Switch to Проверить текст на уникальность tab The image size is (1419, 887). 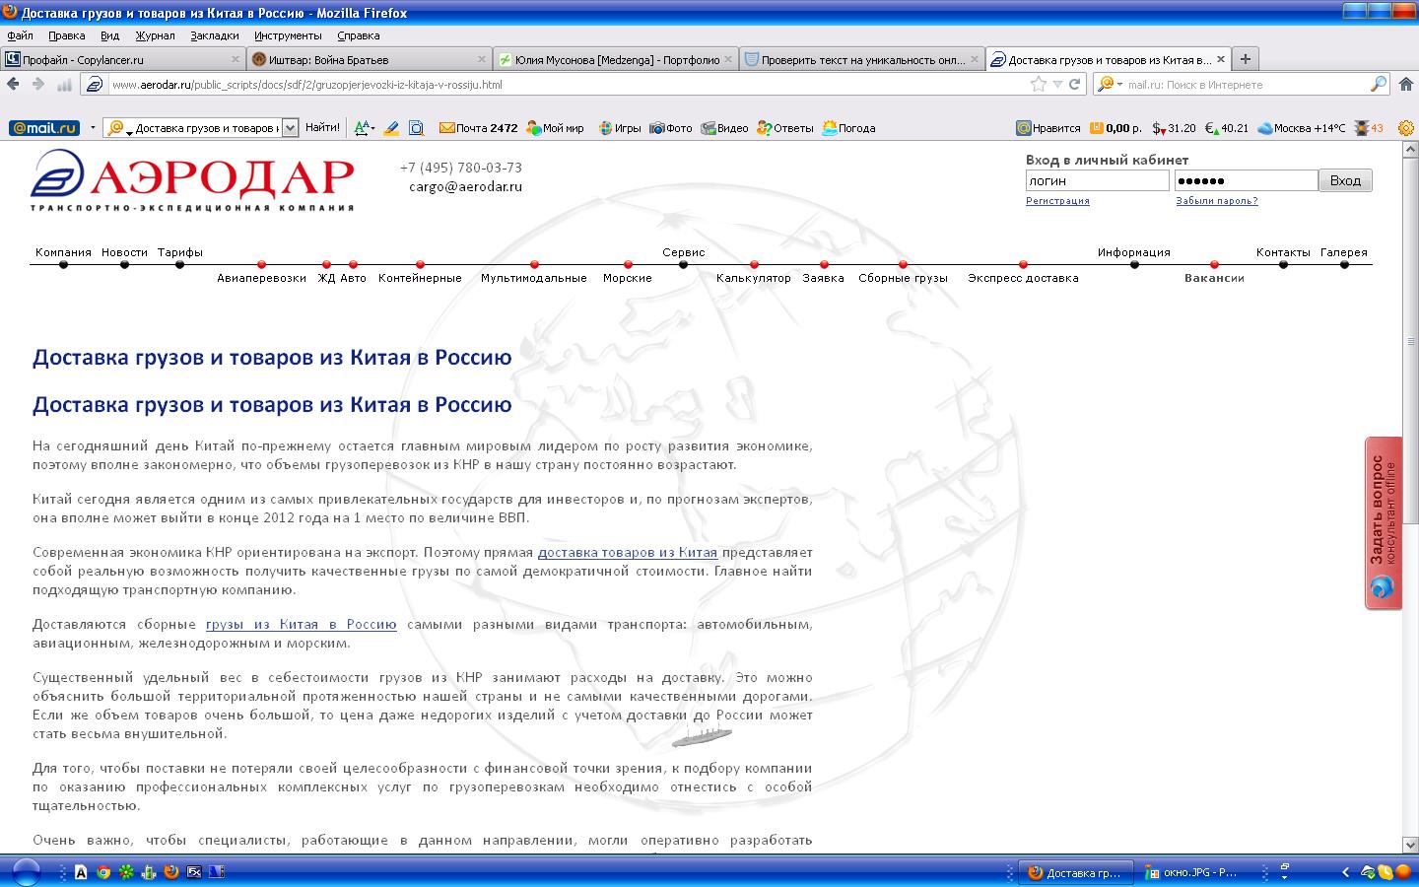tap(862, 59)
